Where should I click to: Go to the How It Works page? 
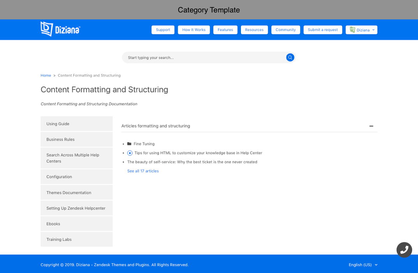tap(194, 30)
